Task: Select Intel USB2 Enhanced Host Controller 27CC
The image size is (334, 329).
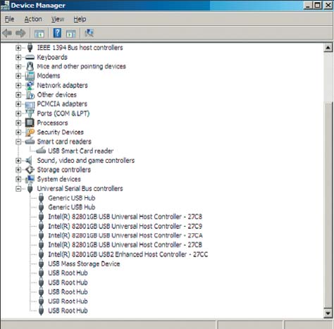Action: coord(128,254)
